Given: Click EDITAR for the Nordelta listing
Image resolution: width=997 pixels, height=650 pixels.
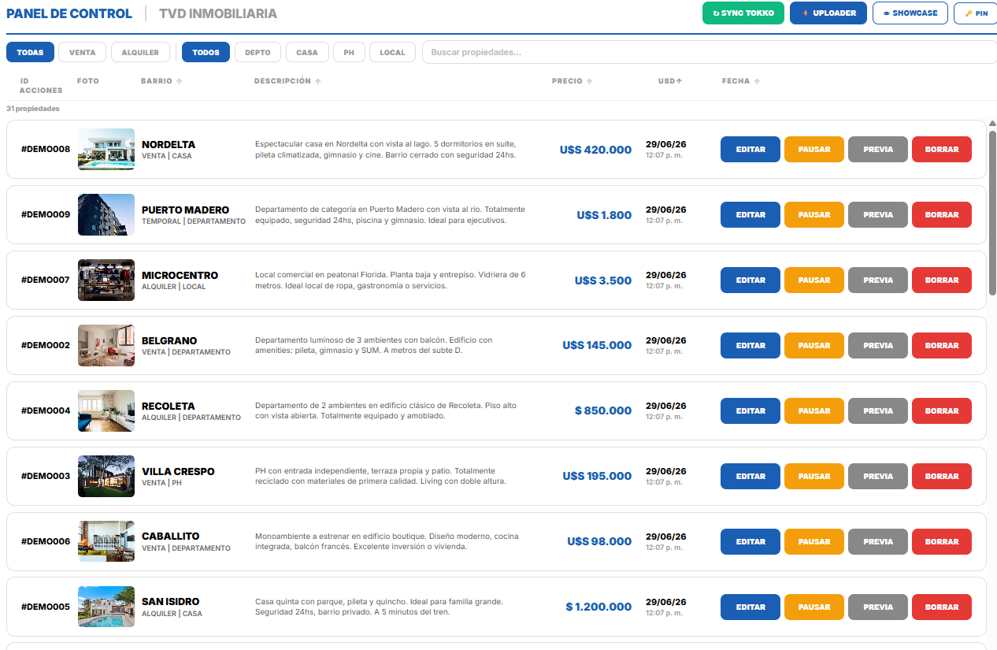Looking at the screenshot, I should click(751, 149).
